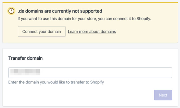180x108 pixels.
Task: Click empty area right of the domain text in input
Action: pos(104,73)
